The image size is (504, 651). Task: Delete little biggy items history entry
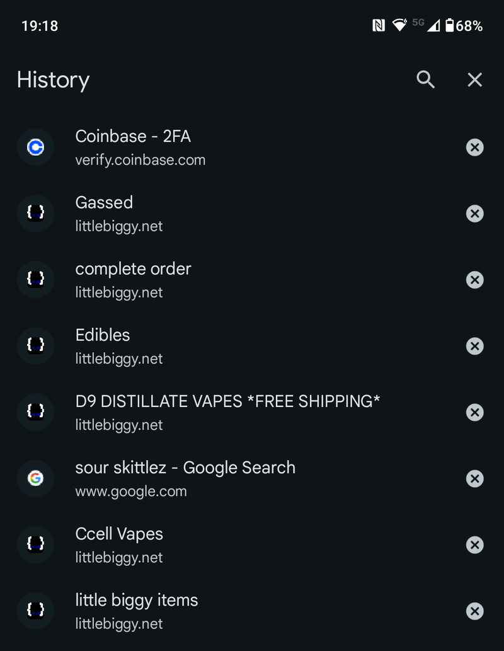(x=474, y=611)
